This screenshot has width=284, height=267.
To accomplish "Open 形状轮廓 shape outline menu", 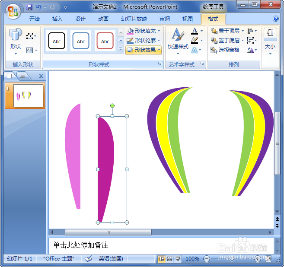I will point(144,40).
